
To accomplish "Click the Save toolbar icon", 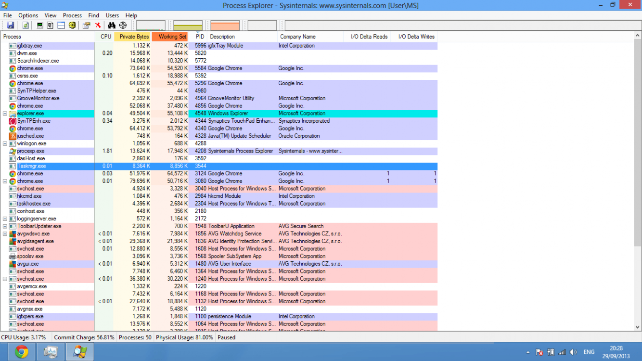I will (10, 26).
